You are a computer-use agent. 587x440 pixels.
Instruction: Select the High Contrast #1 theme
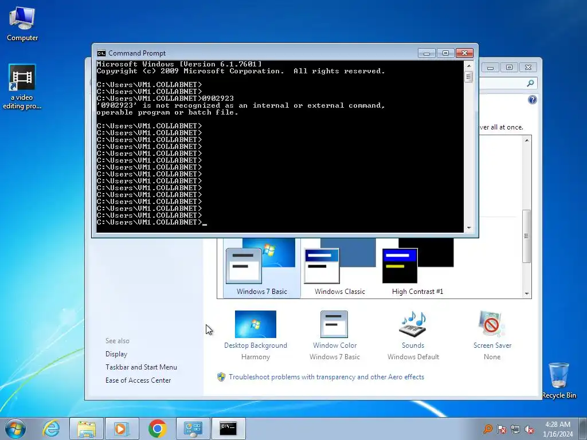point(417,268)
